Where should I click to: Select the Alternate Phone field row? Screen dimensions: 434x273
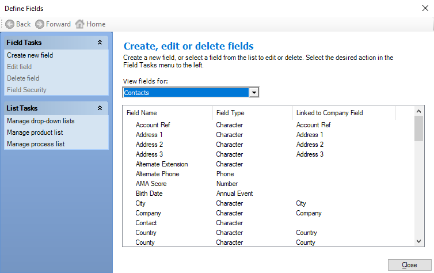[x=268, y=174]
